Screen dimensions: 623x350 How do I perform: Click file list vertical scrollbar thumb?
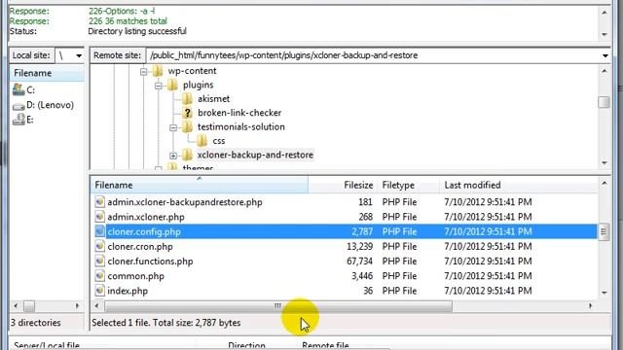pyautogui.click(x=604, y=231)
